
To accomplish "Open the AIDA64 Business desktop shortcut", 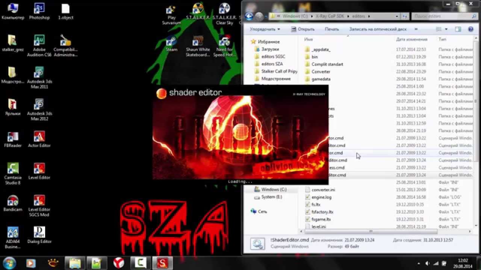I will (x=13, y=238).
